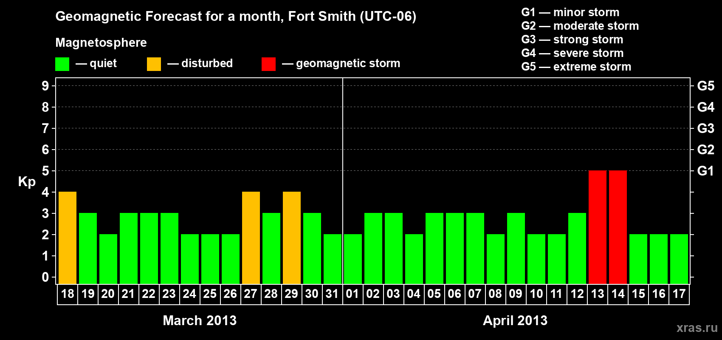
Task: Select the green bar for April 17
Action: pyautogui.click(x=679, y=259)
